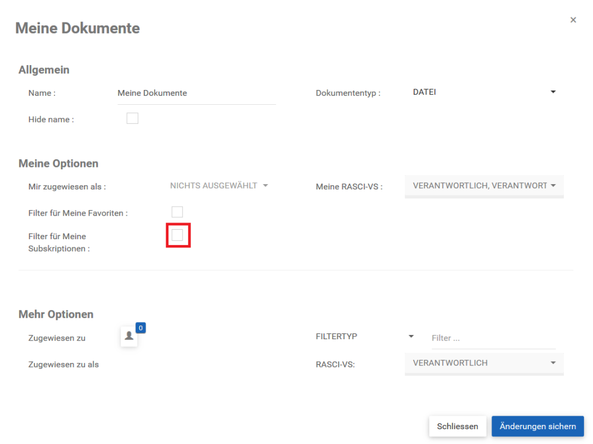Click the Zugewiesen zu als label
Viewport: 593px width, 444px height.
tap(63, 365)
